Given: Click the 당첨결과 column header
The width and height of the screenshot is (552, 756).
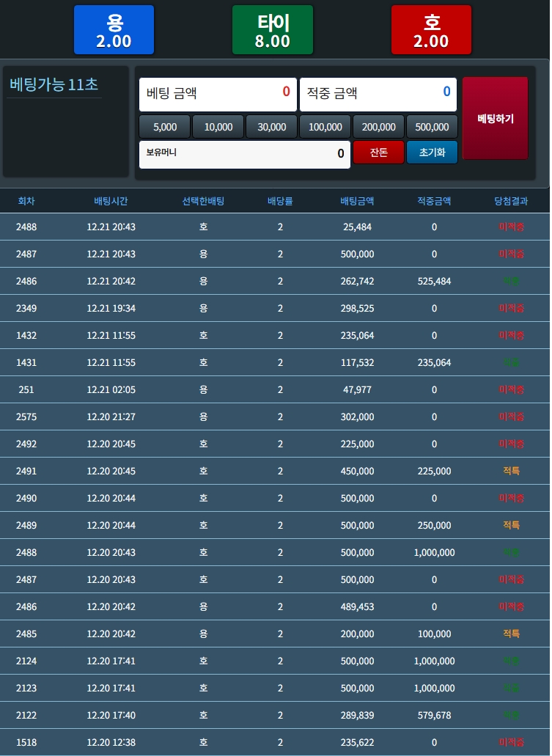Looking at the screenshot, I should tap(511, 201).
